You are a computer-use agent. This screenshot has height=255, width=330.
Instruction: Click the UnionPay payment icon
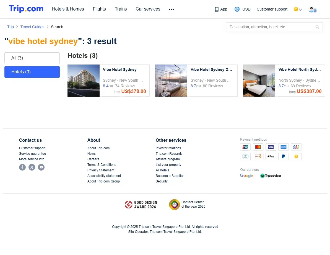coord(245,147)
